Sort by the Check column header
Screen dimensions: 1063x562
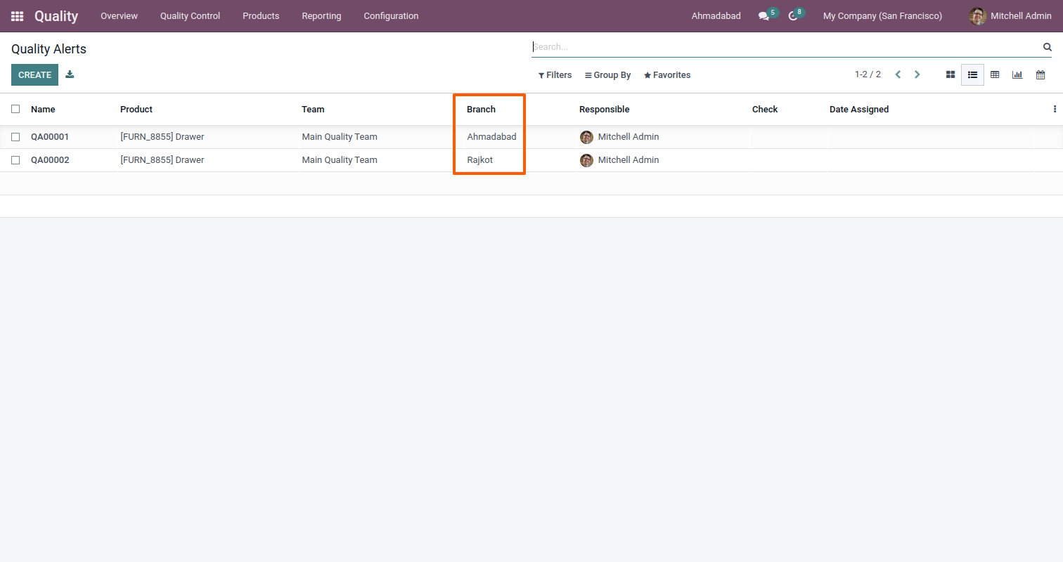[x=765, y=109]
